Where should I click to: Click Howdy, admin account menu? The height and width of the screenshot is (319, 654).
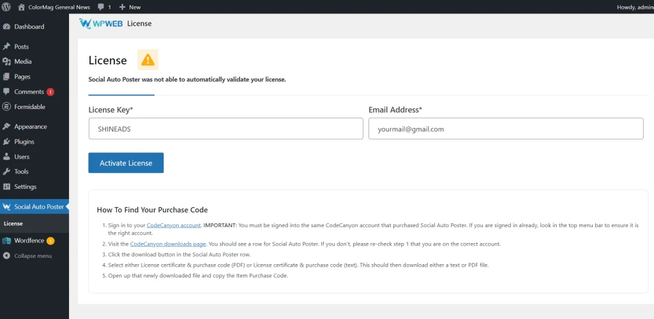pos(635,7)
